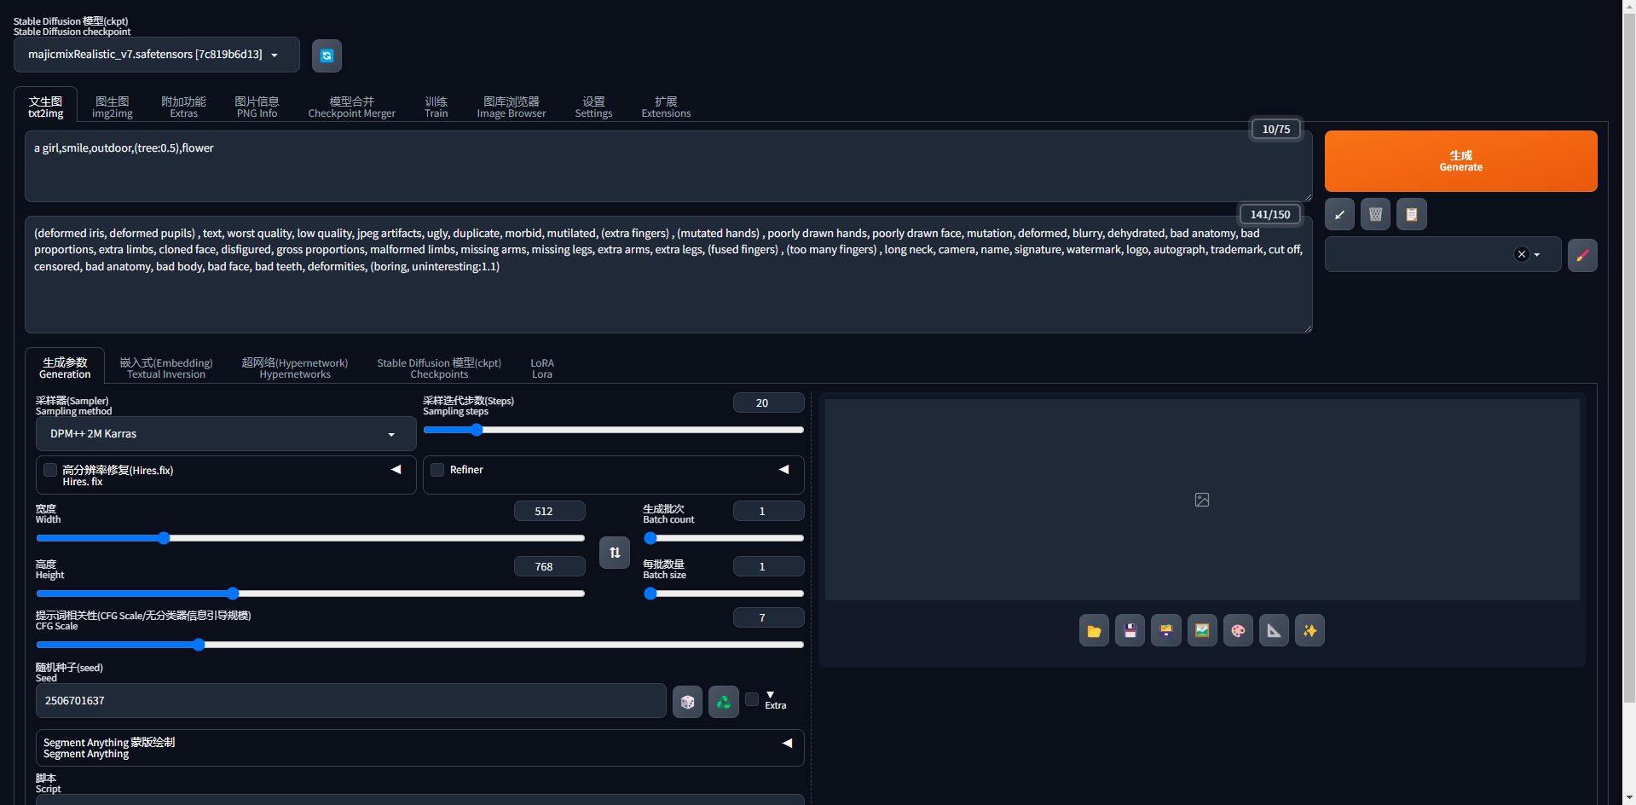Adjust the Width slider
The image size is (1636, 805).
310,538
